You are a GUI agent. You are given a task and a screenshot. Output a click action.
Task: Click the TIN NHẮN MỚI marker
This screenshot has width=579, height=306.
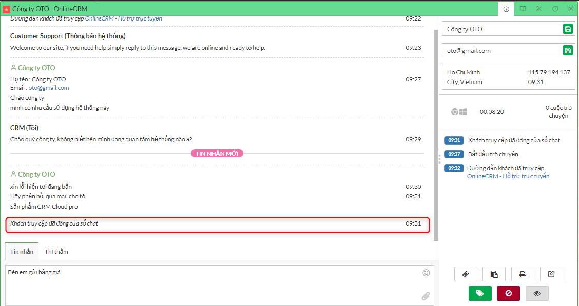(217, 153)
